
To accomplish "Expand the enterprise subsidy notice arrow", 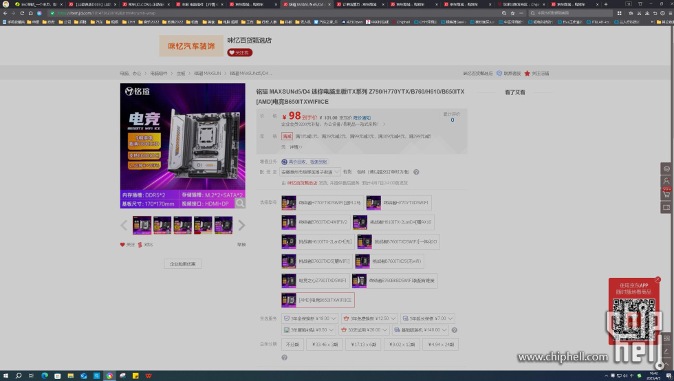I will click(x=384, y=124).
